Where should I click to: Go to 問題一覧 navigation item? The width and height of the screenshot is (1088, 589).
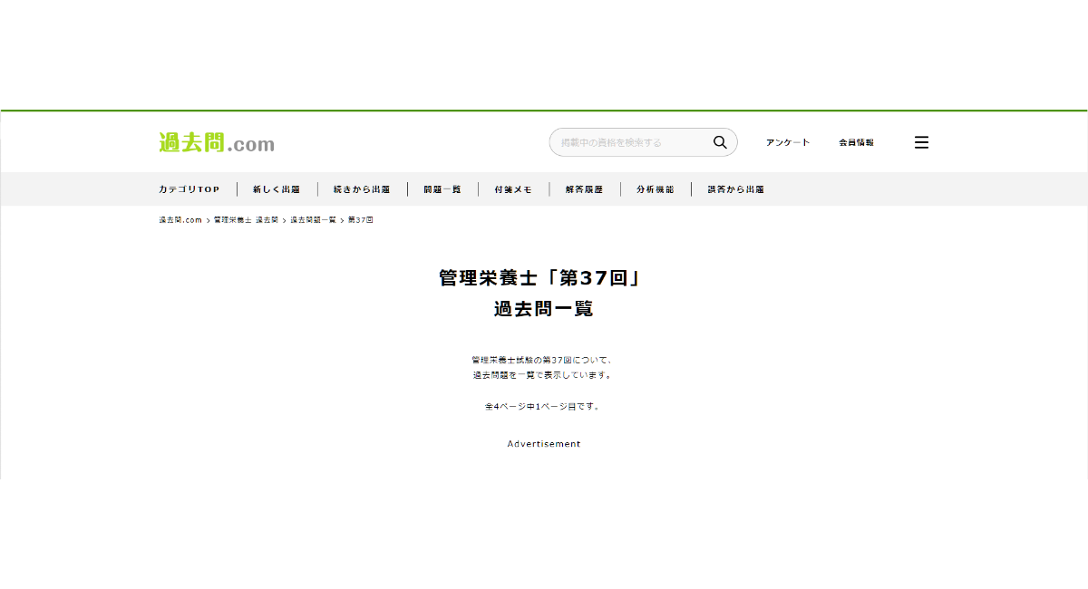[x=442, y=189]
